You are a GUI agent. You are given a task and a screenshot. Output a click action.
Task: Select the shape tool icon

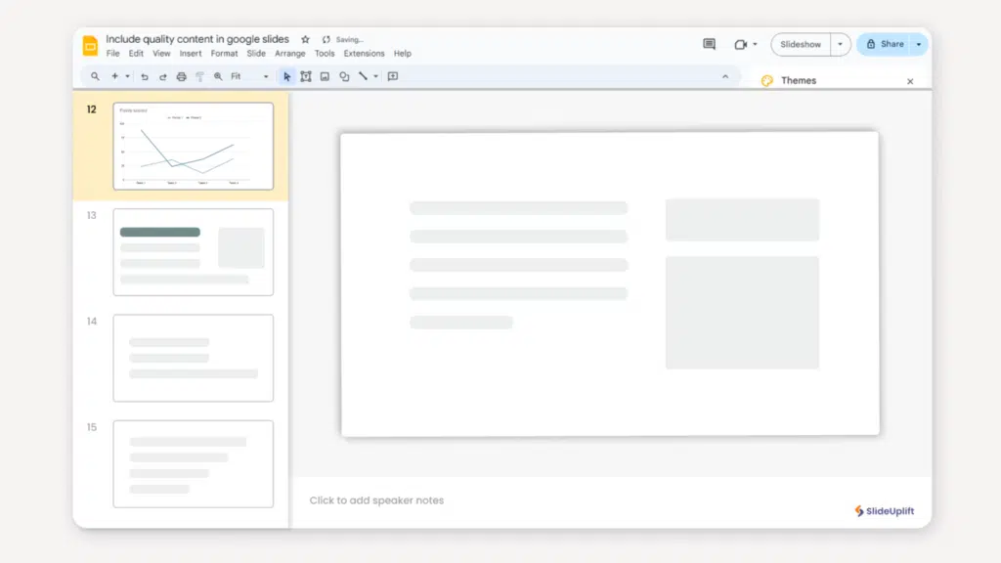tap(344, 76)
